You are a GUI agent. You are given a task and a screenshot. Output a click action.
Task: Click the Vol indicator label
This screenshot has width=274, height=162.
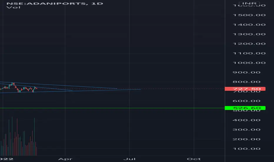13,7
